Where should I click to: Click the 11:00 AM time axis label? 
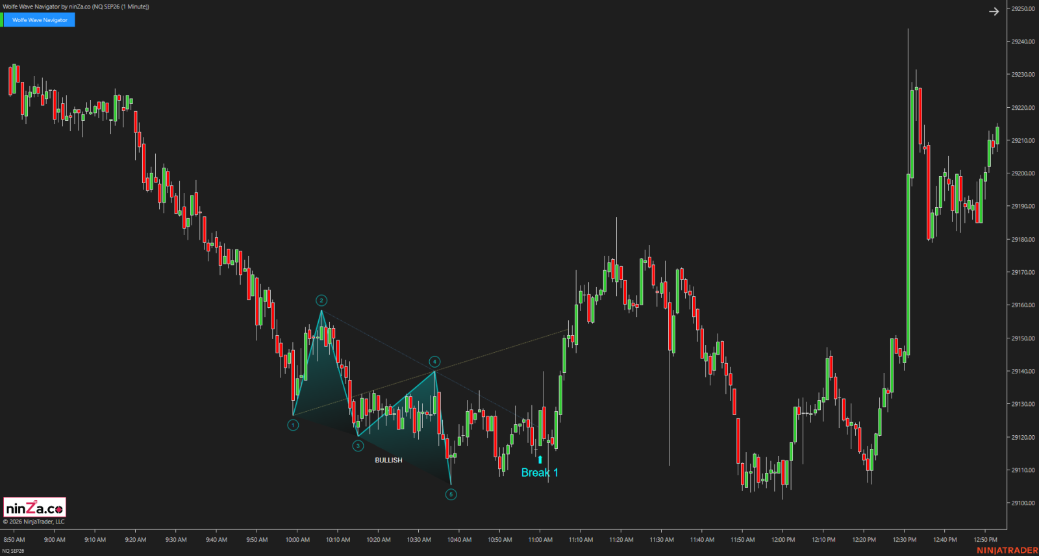pyautogui.click(x=540, y=540)
